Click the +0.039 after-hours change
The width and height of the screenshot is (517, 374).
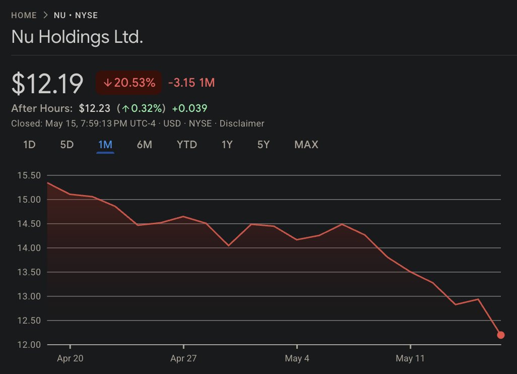tap(189, 108)
